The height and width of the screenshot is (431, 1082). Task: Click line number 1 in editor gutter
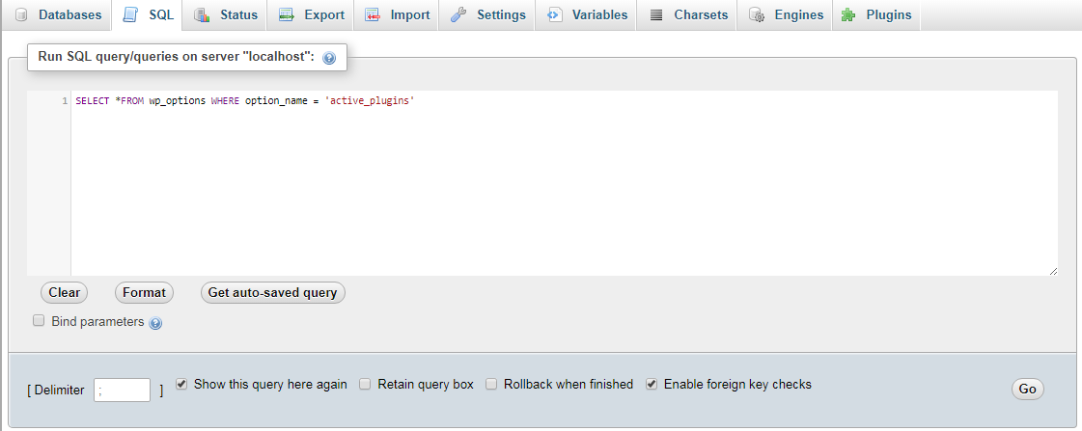pos(65,100)
